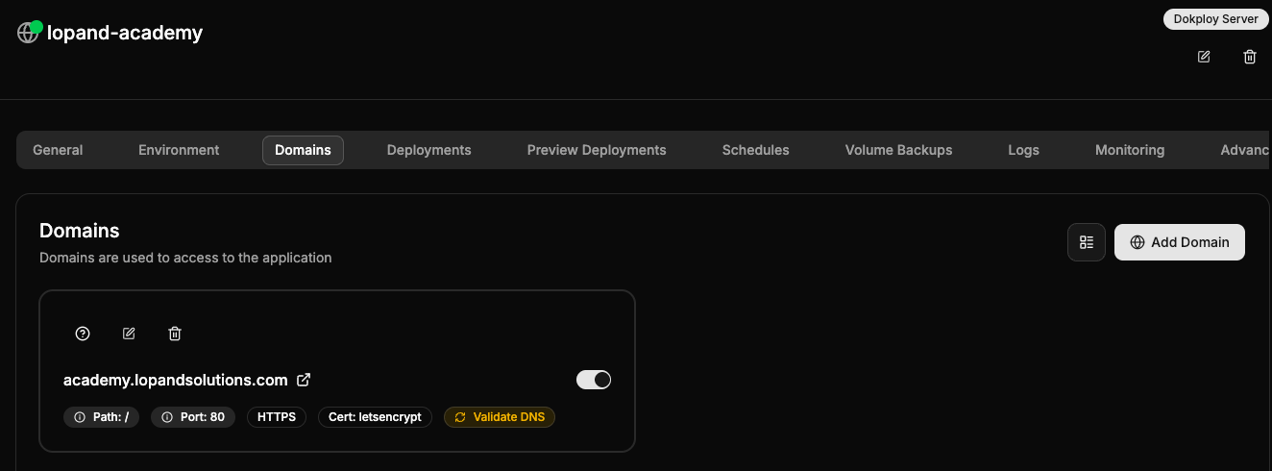Open the domain's external link icon
This screenshot has width=1272, height=471.
coord(304,380)
